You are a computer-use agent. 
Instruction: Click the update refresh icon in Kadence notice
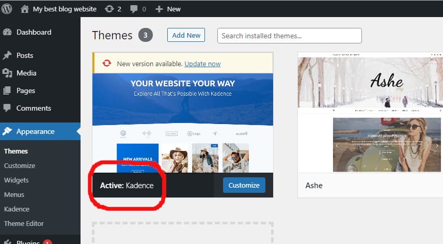107,63
